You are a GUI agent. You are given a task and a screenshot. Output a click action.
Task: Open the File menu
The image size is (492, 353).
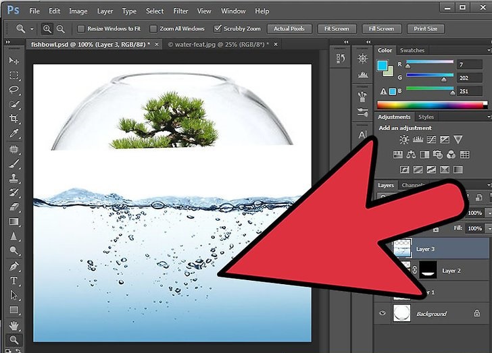tap(34, 11)
